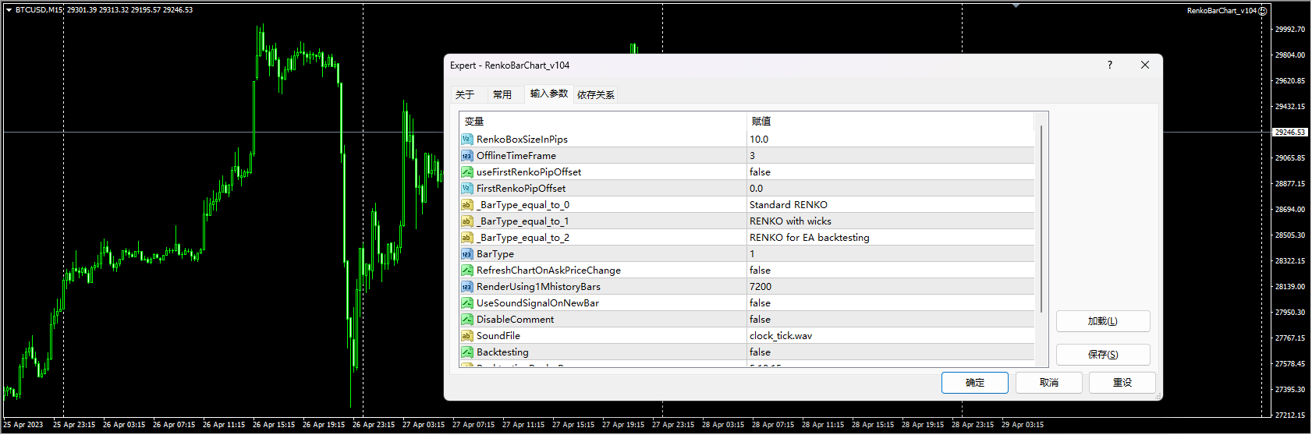Image resolution: width=1312 pixels, height=435 pixels.
Task: Open the 依存关系 tab
Action: [595, 95]
